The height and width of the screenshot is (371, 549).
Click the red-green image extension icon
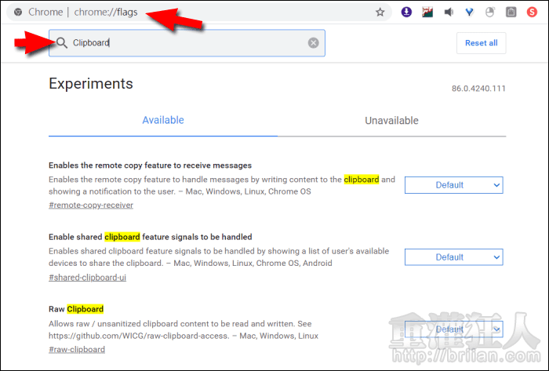427,13
